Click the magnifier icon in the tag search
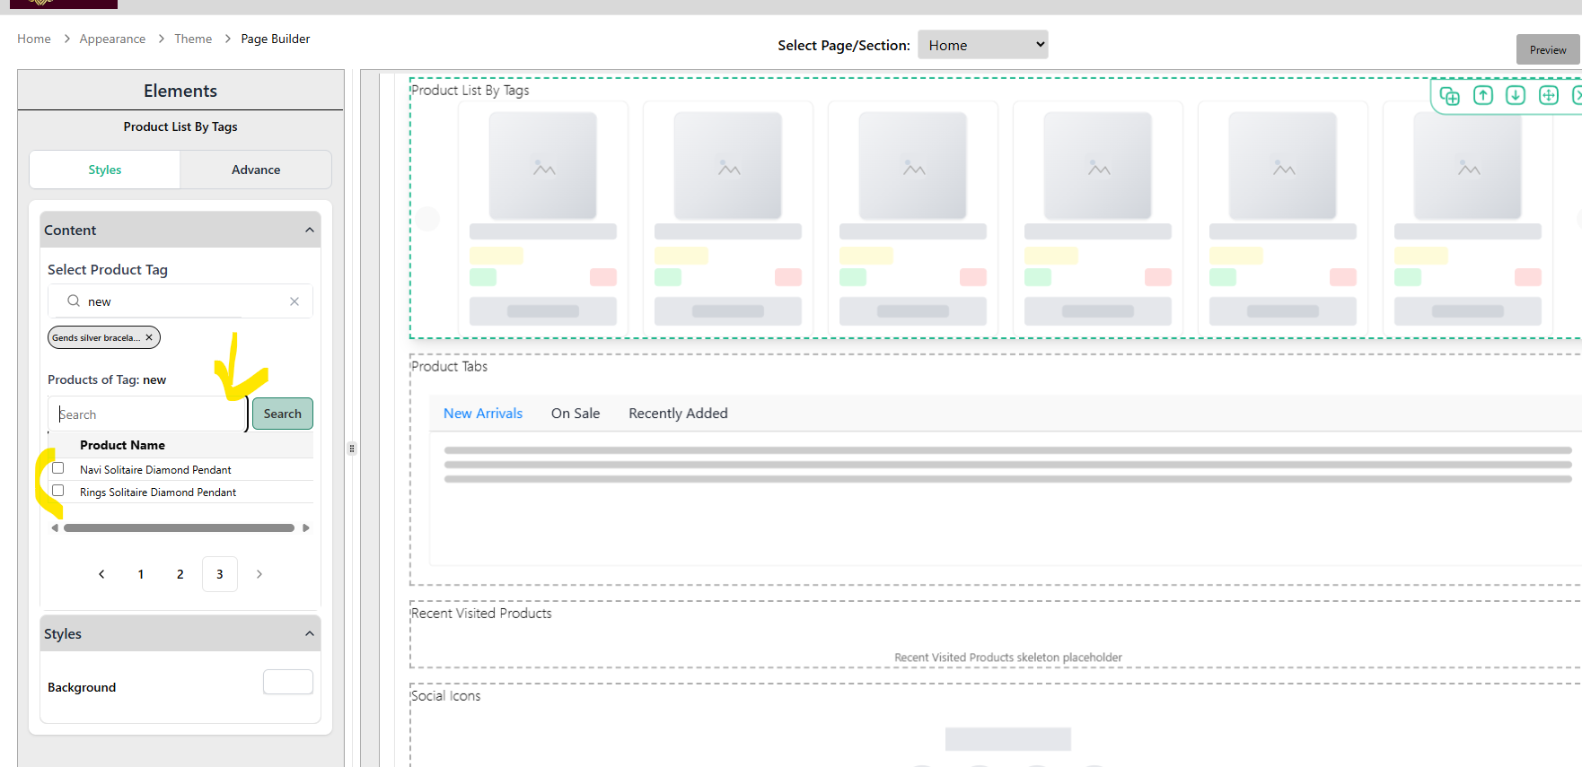 point(74,301)
